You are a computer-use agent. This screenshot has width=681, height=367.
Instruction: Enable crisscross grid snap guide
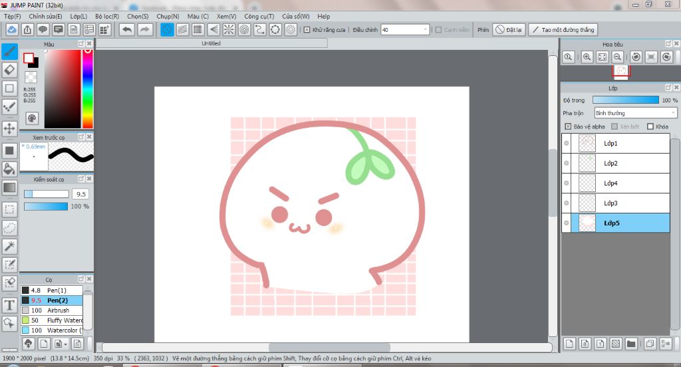(198, 29)
